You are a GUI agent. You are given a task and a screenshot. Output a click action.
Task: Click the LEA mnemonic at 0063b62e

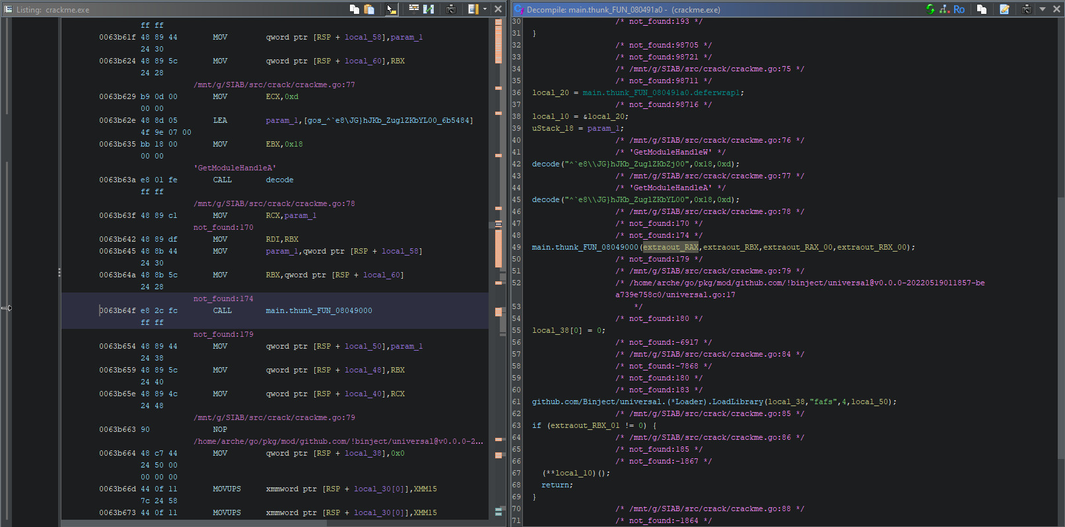(220, 120)
